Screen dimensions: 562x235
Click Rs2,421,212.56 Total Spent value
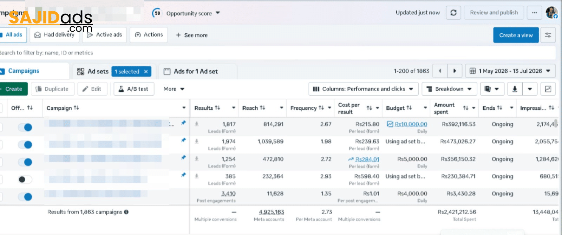(457, 212)
